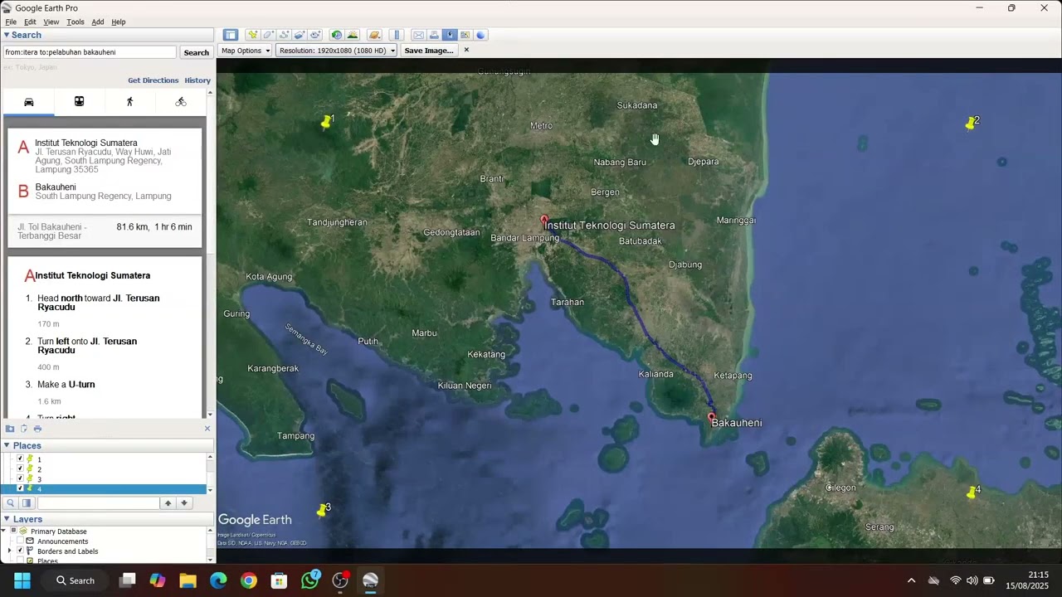Expand the Borders and Labels tree node
Screen dimensions: 1062x597
[x=10, y=551]
